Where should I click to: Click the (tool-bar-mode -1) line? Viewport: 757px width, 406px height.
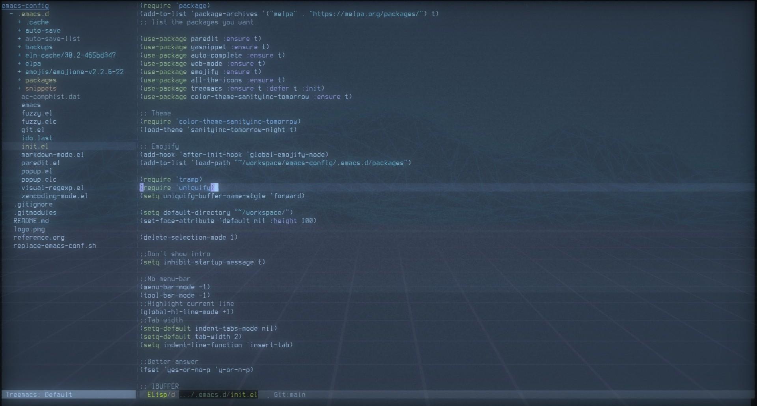tap(175, 295)
